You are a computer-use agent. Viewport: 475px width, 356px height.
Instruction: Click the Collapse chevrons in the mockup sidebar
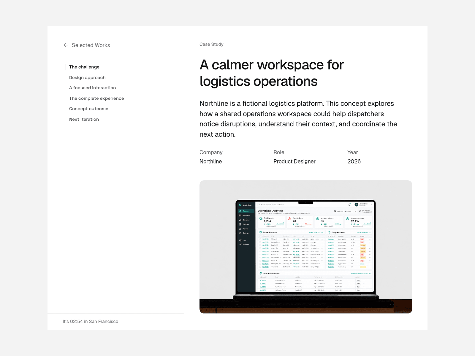point(240,244)
